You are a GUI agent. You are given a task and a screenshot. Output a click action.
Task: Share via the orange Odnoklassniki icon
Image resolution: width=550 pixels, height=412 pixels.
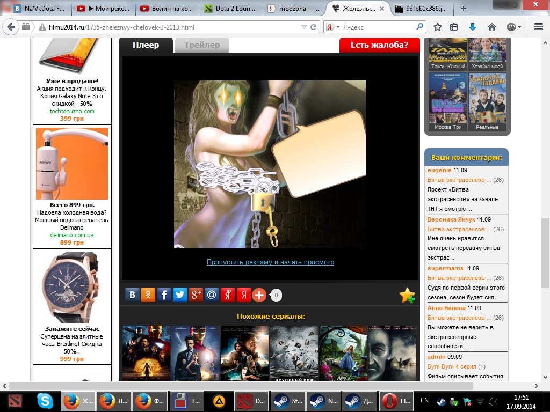[x=148, y=295]
